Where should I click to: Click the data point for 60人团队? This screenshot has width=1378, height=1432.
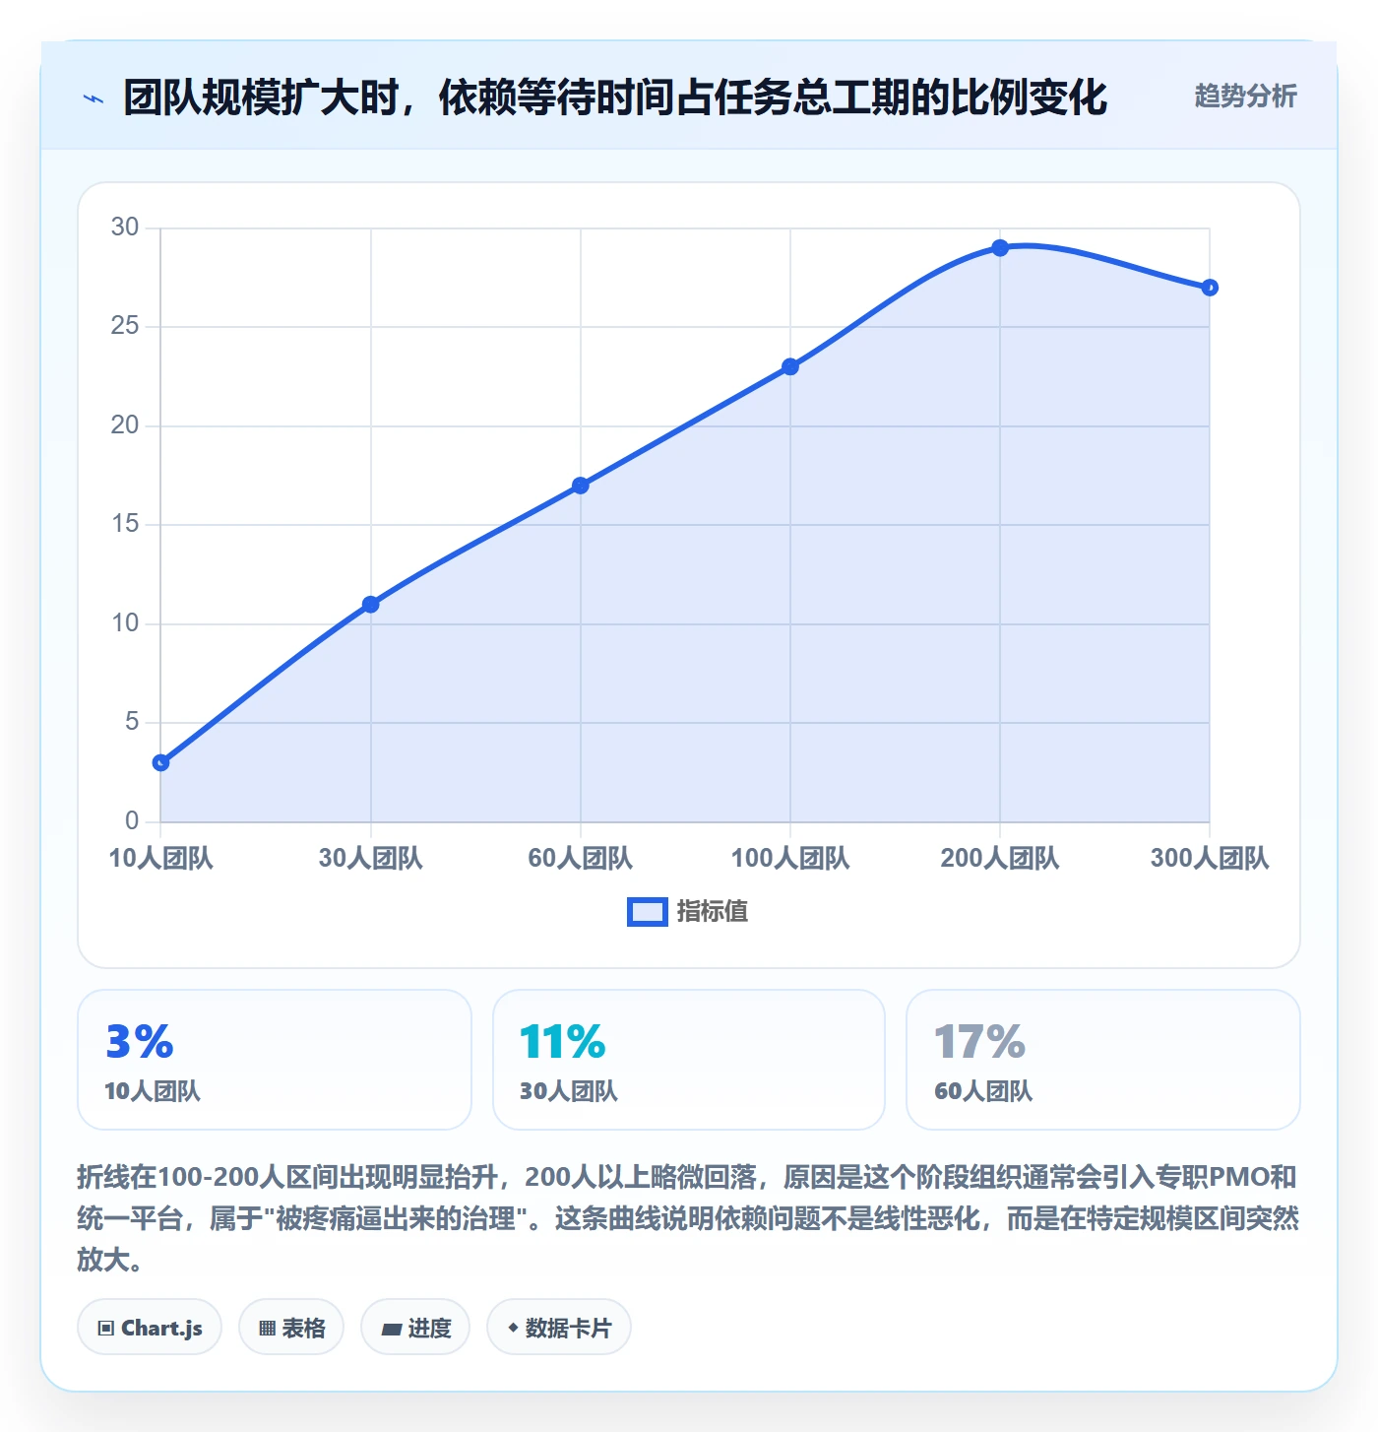click(581, 486)
